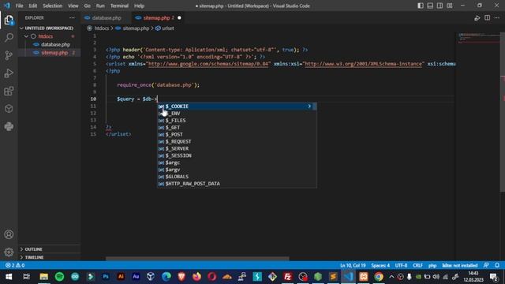This screenshot has height=284, width=505.
Task: Select the $_FILES suggestion
Action: pyautogui.click(x=237, y=121)
